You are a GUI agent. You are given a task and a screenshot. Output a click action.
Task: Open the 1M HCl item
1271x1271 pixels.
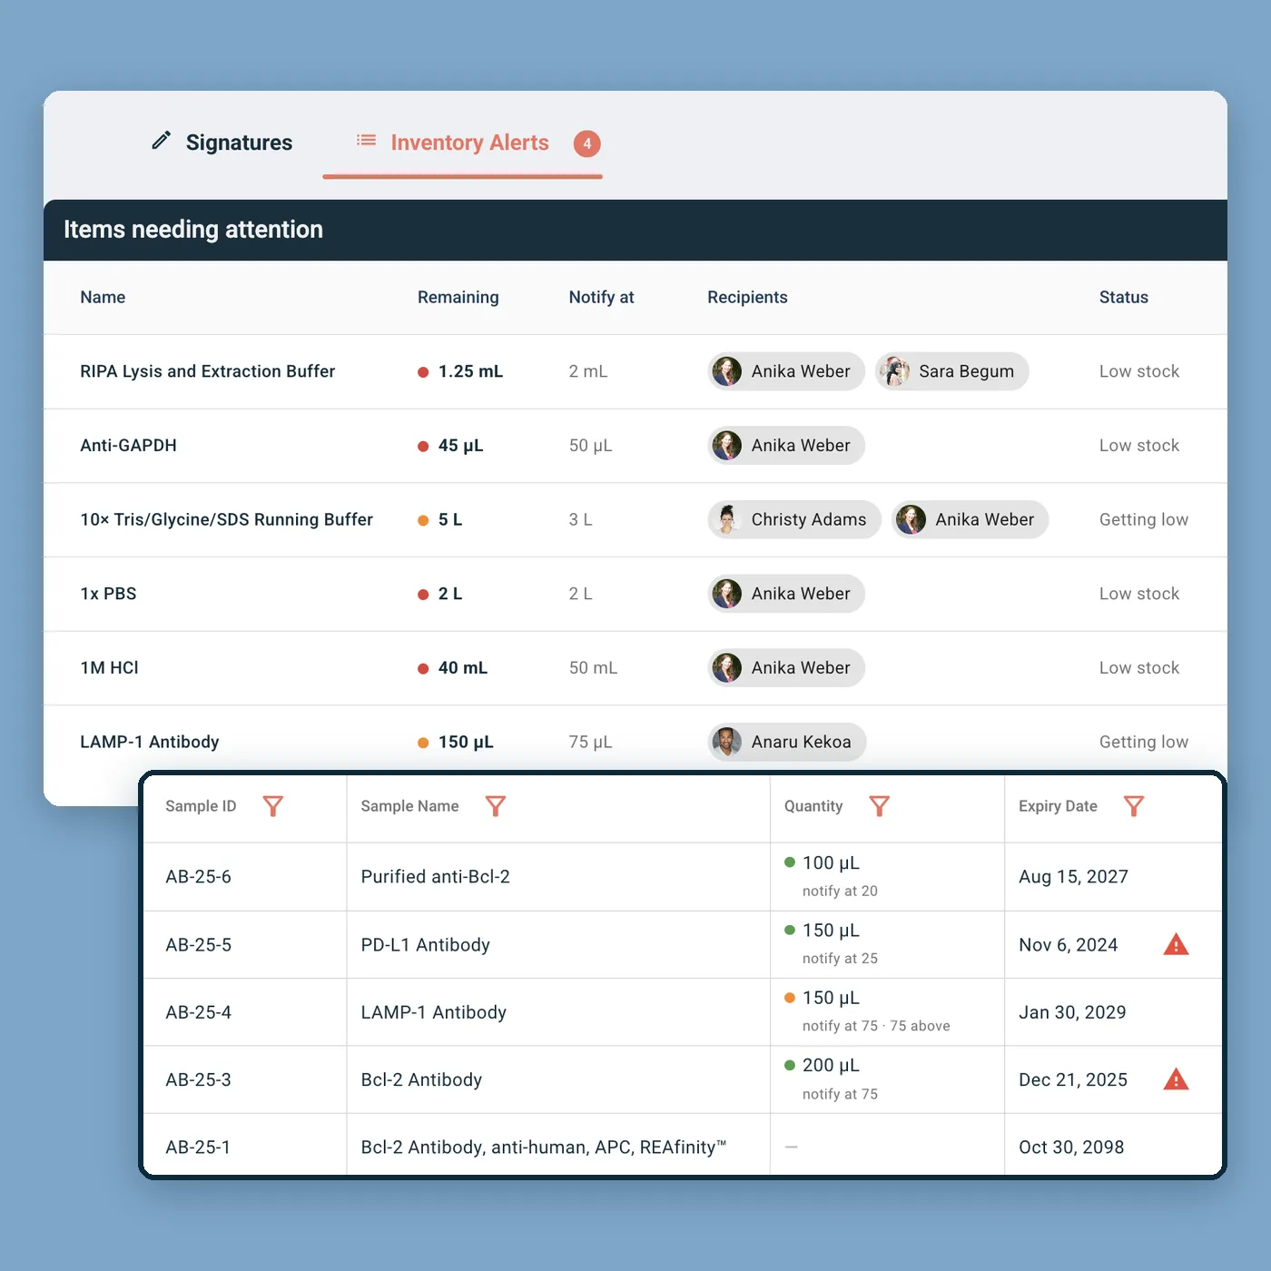click(109, 668)
